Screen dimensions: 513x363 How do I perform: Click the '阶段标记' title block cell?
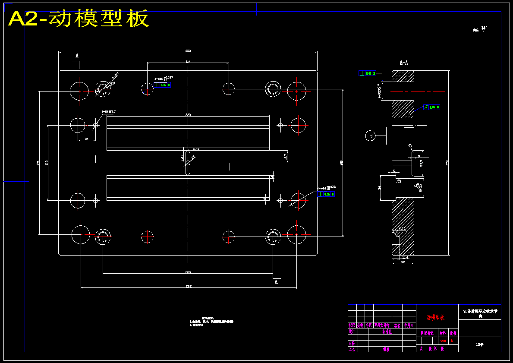click(427, 333)
